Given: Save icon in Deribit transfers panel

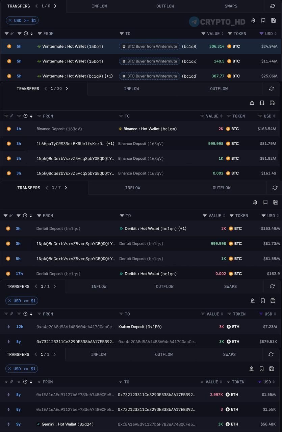Looking at the screenshot, I should click(276, 202).
